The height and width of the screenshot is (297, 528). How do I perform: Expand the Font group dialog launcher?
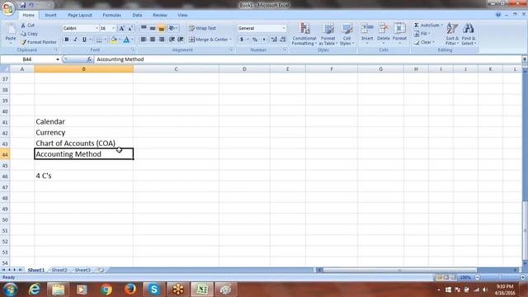[133, 49]
